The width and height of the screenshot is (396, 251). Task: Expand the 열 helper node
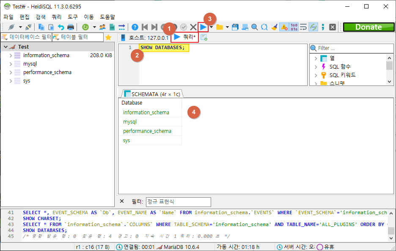[316, 58]
